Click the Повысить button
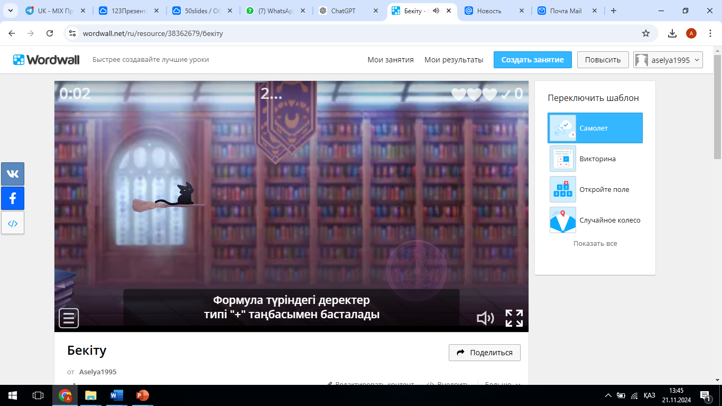 [603, 60]
